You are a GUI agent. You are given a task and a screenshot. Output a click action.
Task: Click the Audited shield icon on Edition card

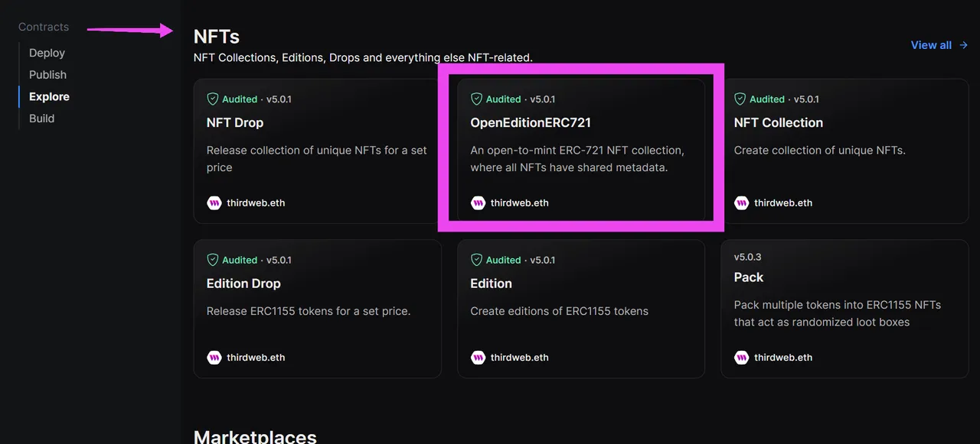coord(476,260)
